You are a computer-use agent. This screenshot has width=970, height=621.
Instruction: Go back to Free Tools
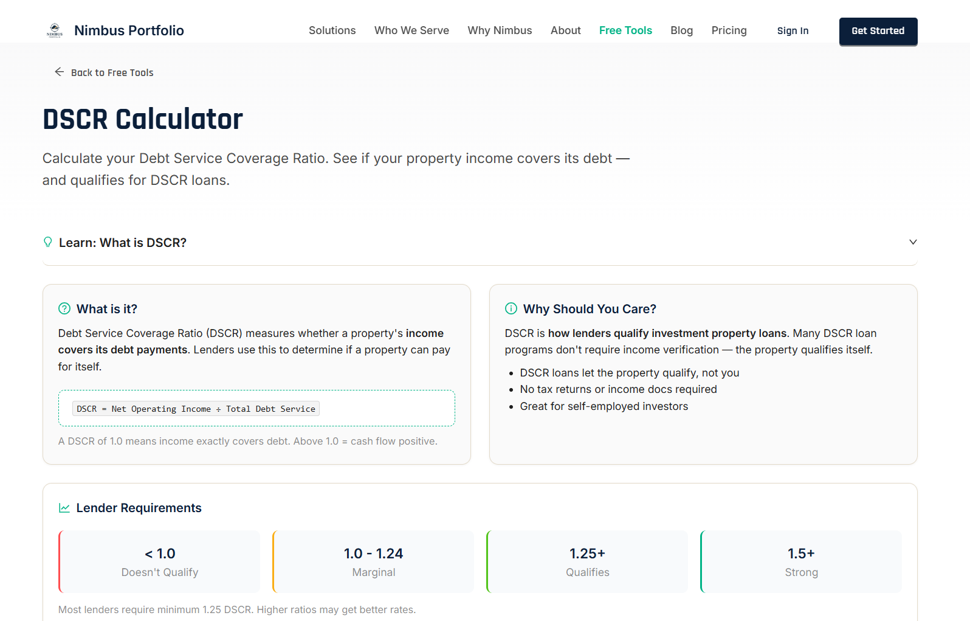112,72
